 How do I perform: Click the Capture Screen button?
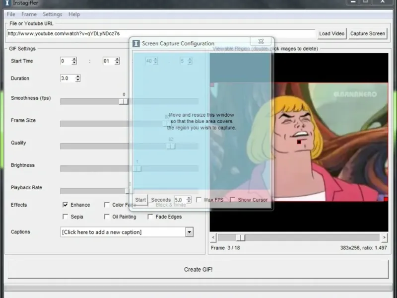click(368, 33)
